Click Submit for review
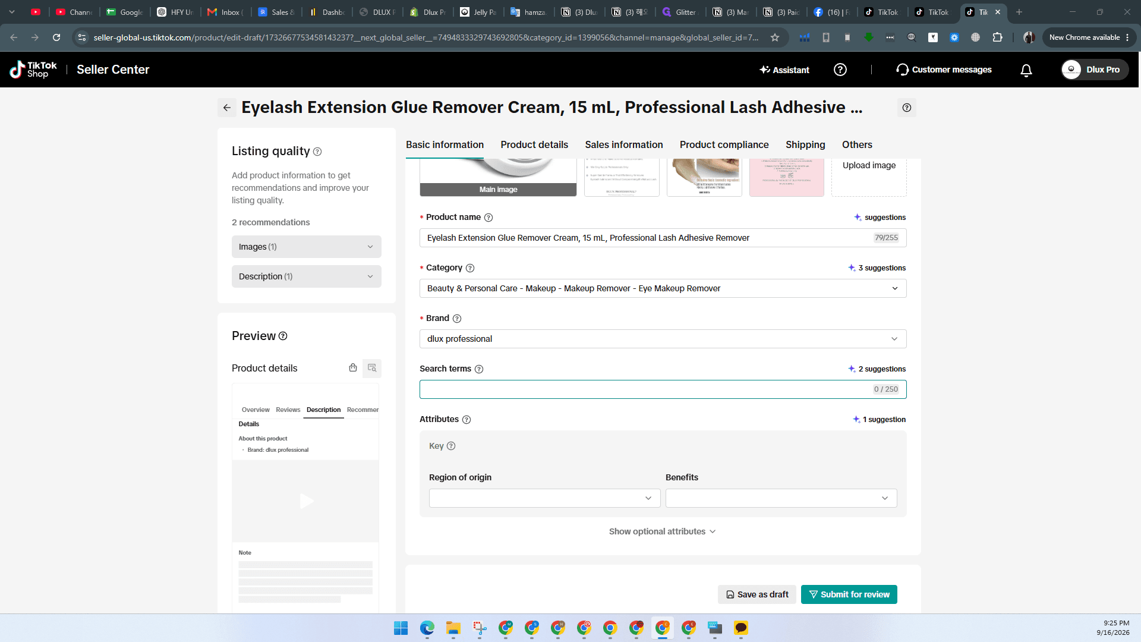Viewport: 1141px width, 642px height. (849, 594)
